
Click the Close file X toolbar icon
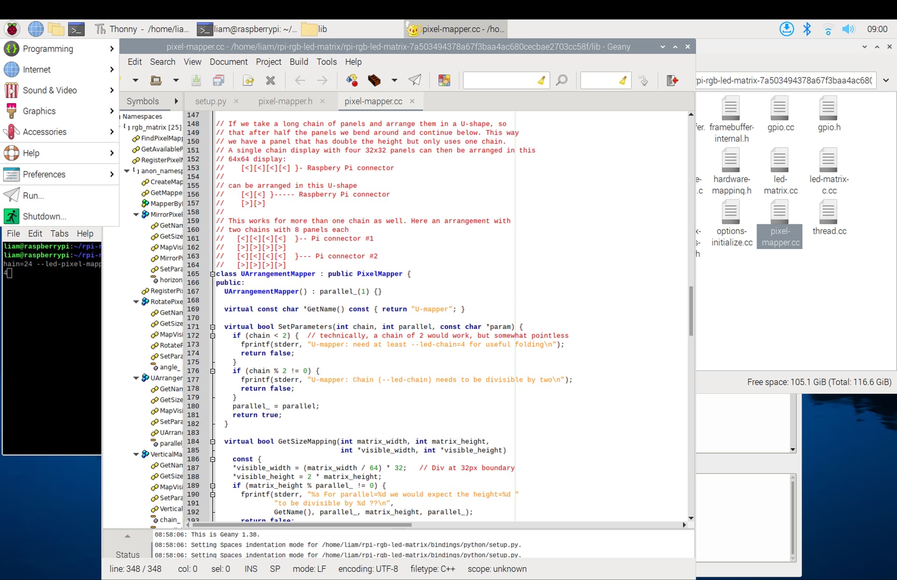point(271,80)
